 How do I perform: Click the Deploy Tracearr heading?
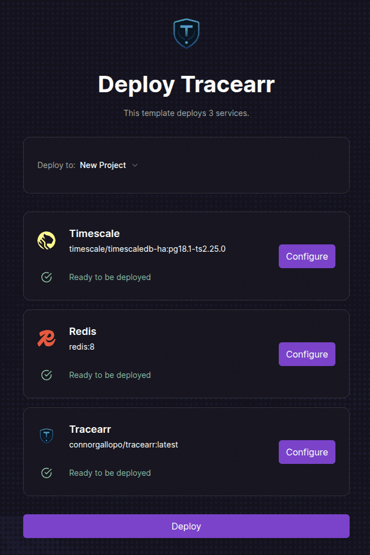[186, 85]
